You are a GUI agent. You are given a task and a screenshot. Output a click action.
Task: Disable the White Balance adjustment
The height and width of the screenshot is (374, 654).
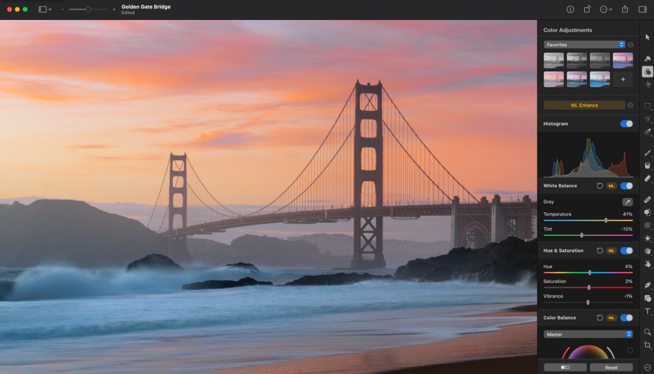click(x=626, y=186)
